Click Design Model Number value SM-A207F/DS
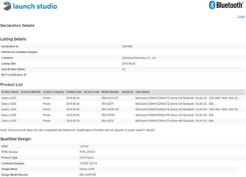This screenshot has height=177, width=246. pos(88,175)
